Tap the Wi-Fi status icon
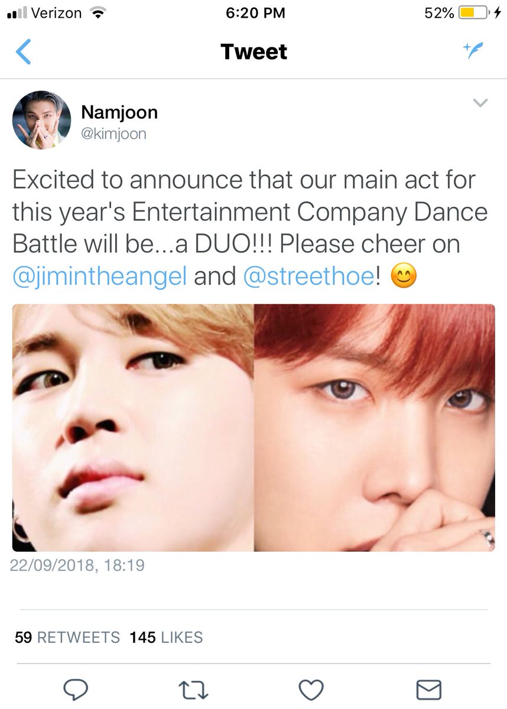 [95, 13]
